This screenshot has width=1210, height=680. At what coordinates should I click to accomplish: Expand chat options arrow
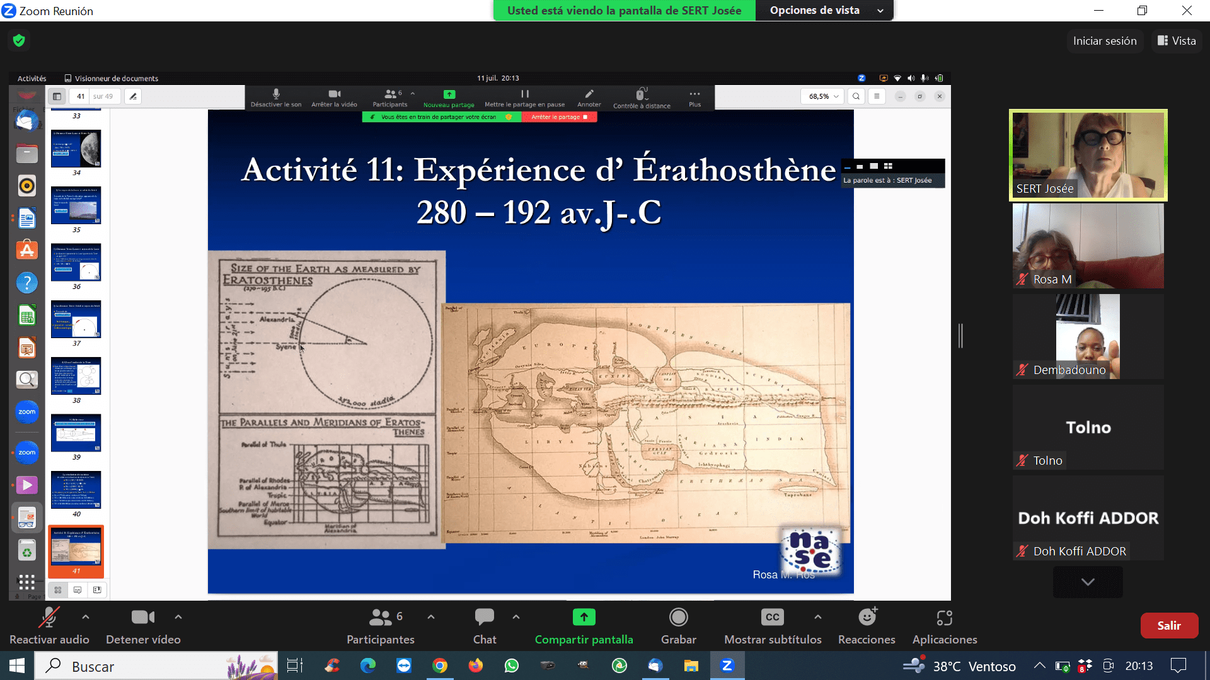point(516,617)
